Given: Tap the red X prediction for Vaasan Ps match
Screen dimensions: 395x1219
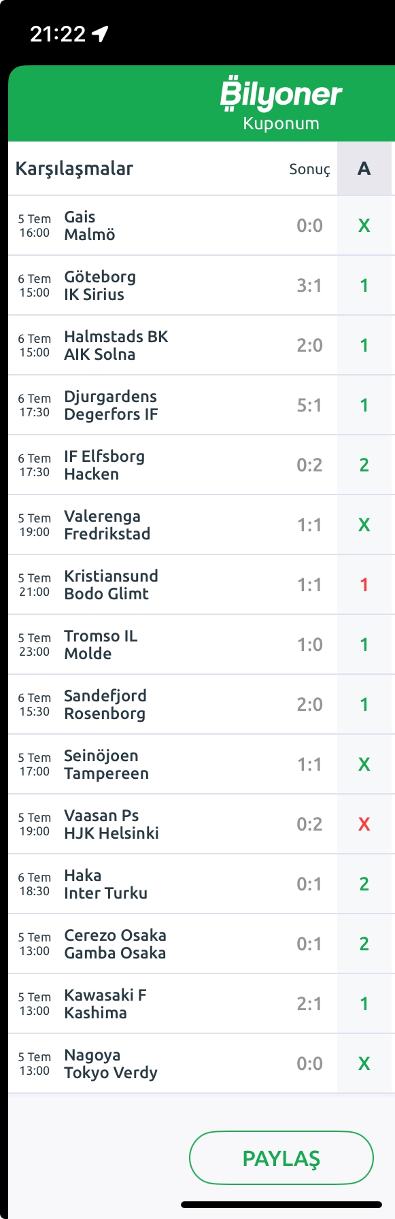Looking at the screenshot, I should tap(364, 824).
